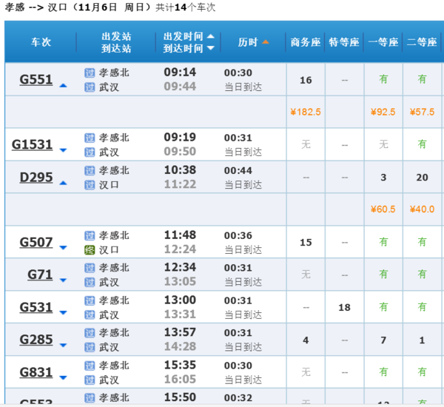Viewport: 444px width, 407px height.
Task: Click the 特等座 column header
Action: click(344, 42)
